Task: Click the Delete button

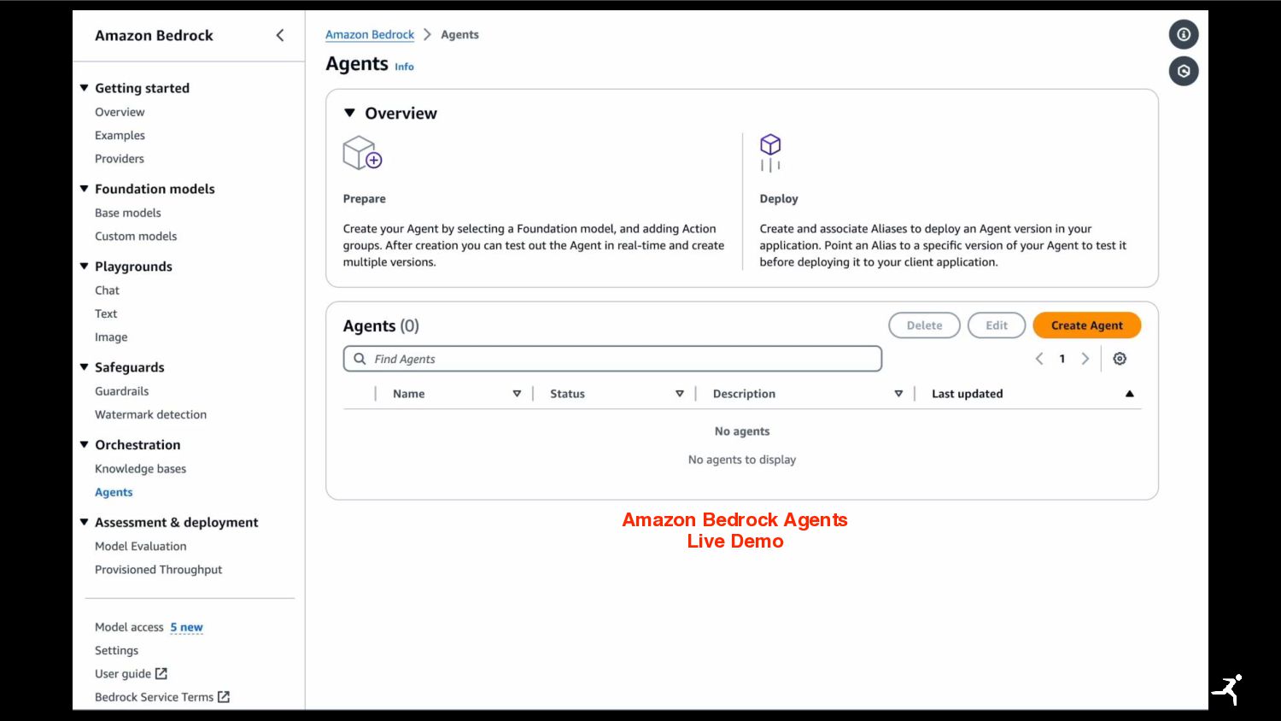Action: pyautogui.click(x=925, y=325)
